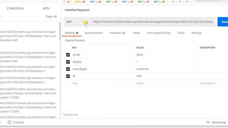The image size is (228, 128).
Task: Click the Response section label
Action: (x=71, y=114)
